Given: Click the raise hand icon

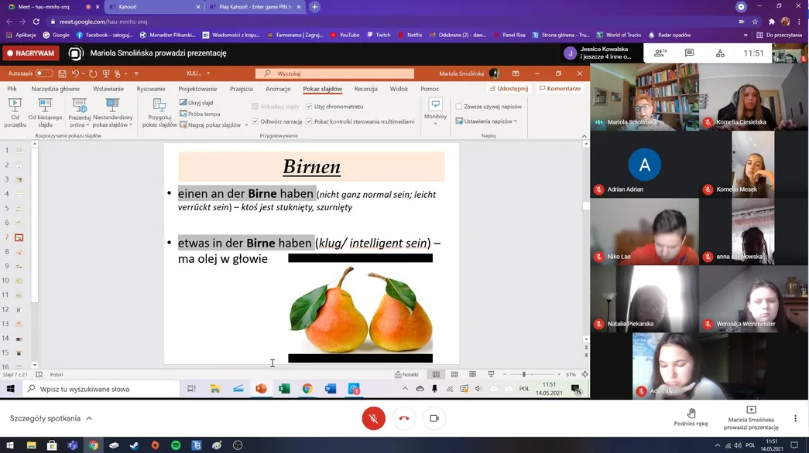Looking at the screenshot, I should coord(691,413).
